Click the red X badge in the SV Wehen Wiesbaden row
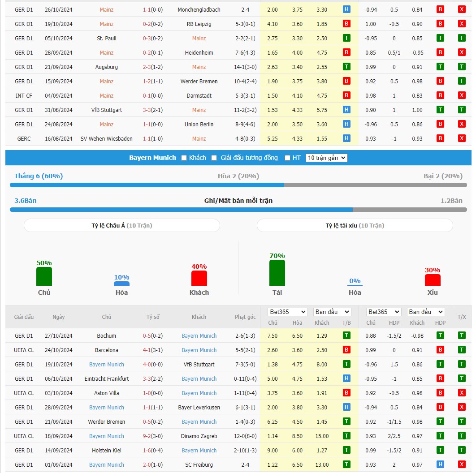 point(461,138)
